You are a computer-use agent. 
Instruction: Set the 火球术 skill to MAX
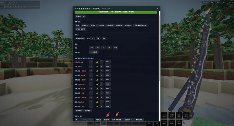pos(108,62)
